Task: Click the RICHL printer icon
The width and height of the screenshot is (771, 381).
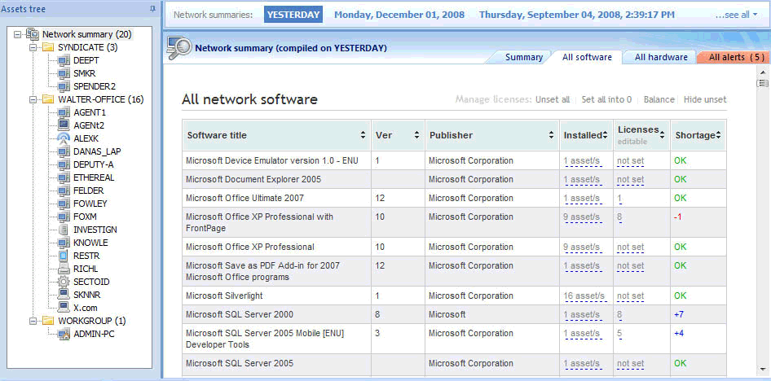Action: [x=64, y=269]
